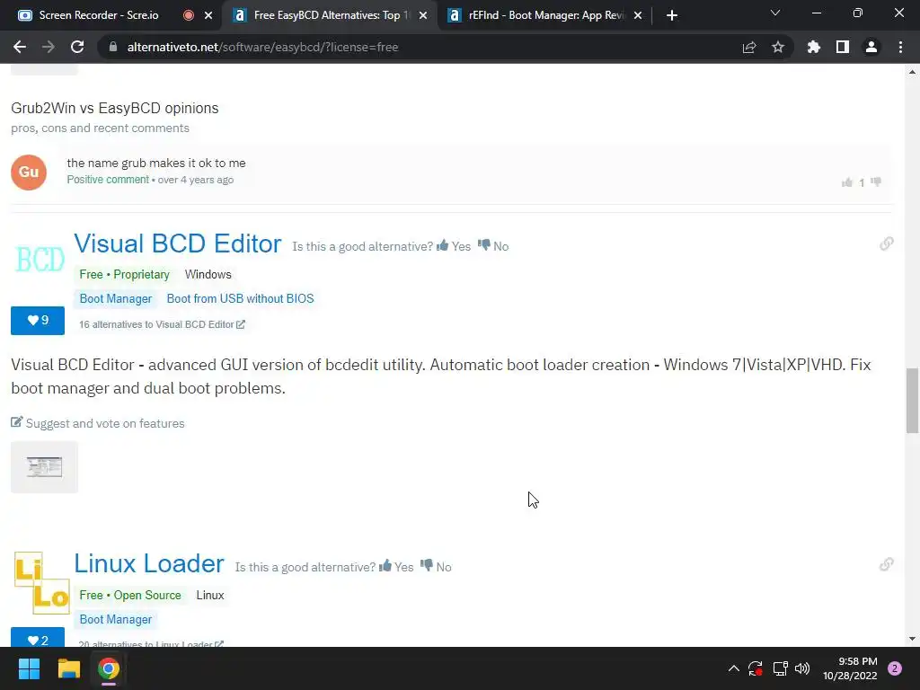Click the page vertical scrollbar thumb

[x=912, y=401]
